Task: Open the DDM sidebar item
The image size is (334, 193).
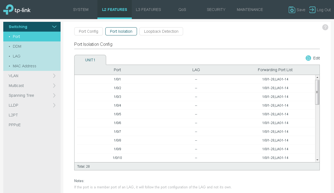Action: 17,46
